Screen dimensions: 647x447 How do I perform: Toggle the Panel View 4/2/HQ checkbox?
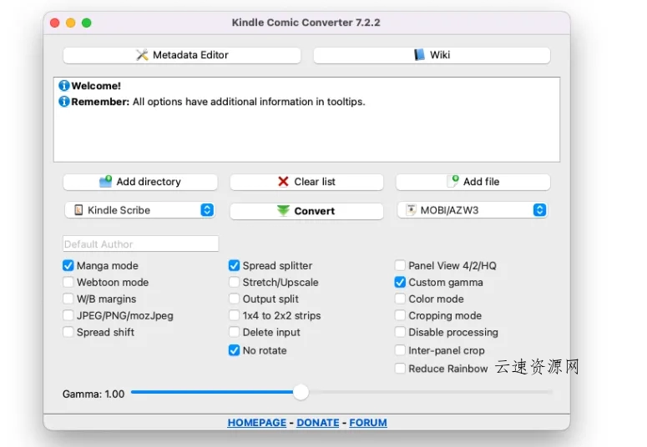[400, 265]
